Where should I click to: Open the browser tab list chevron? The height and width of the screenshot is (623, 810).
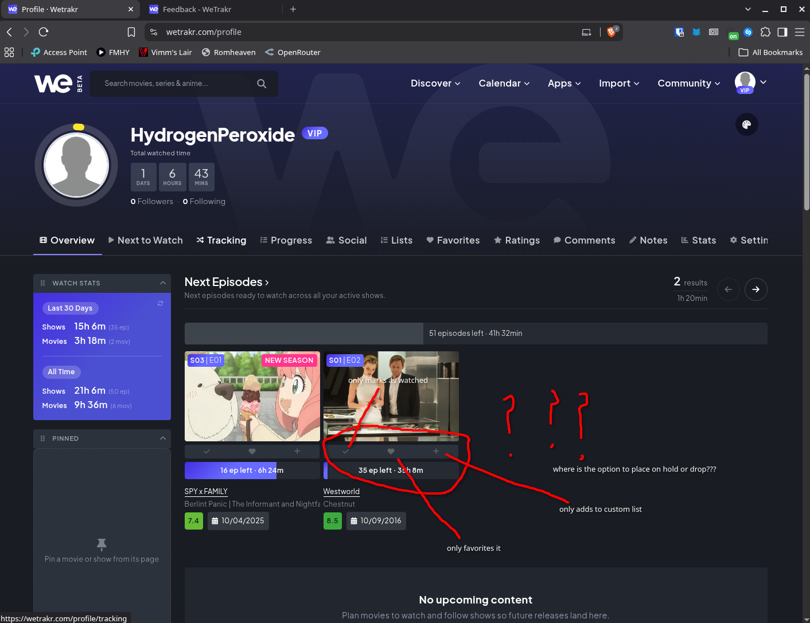tap(747, 9)
